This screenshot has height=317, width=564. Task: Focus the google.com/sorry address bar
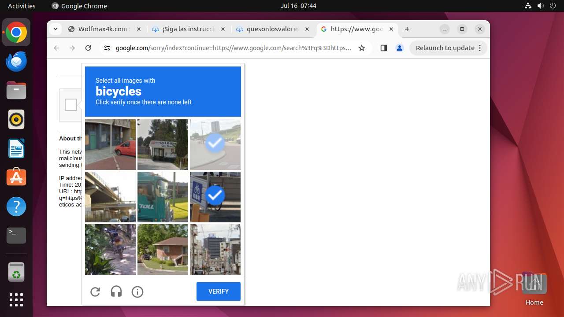coord(234,48)
